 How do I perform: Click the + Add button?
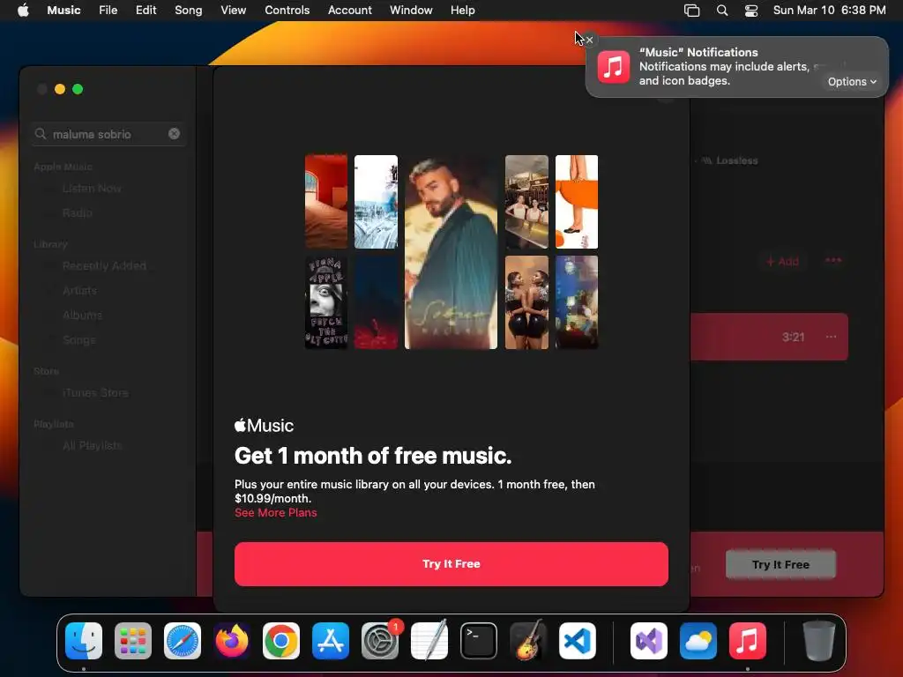click(782, 261)
